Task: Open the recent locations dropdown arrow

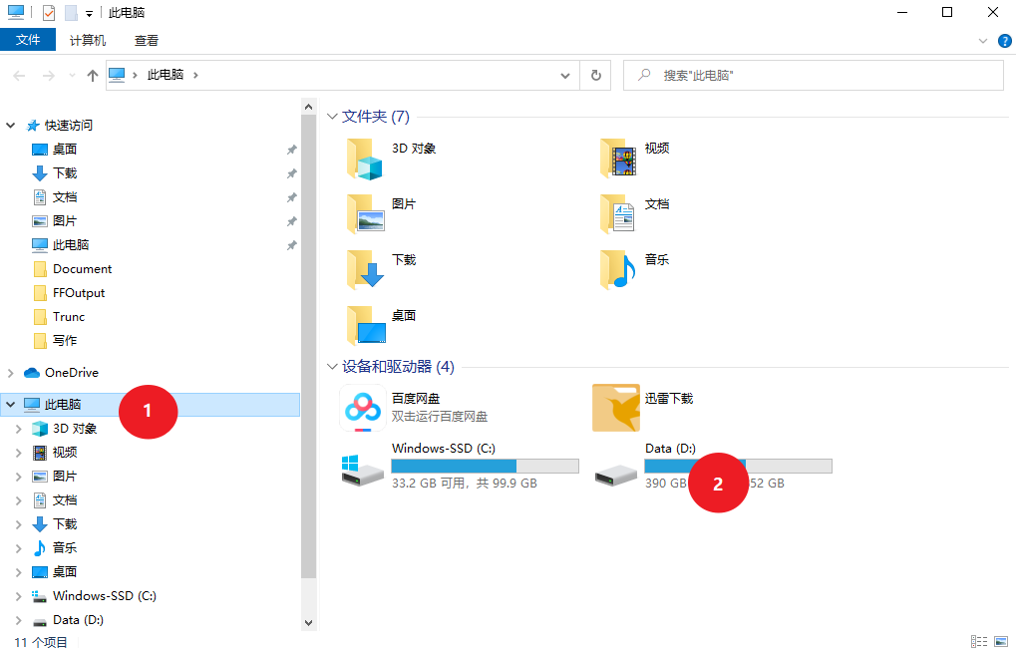Action: (x=72, y=76)
